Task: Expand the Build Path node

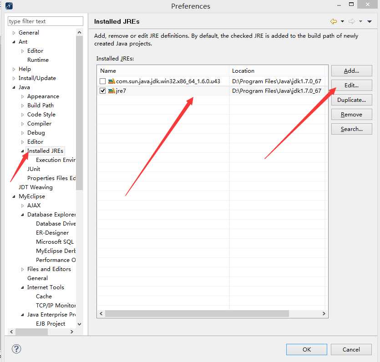Action: pyautogui.click(x=23, y=106)
